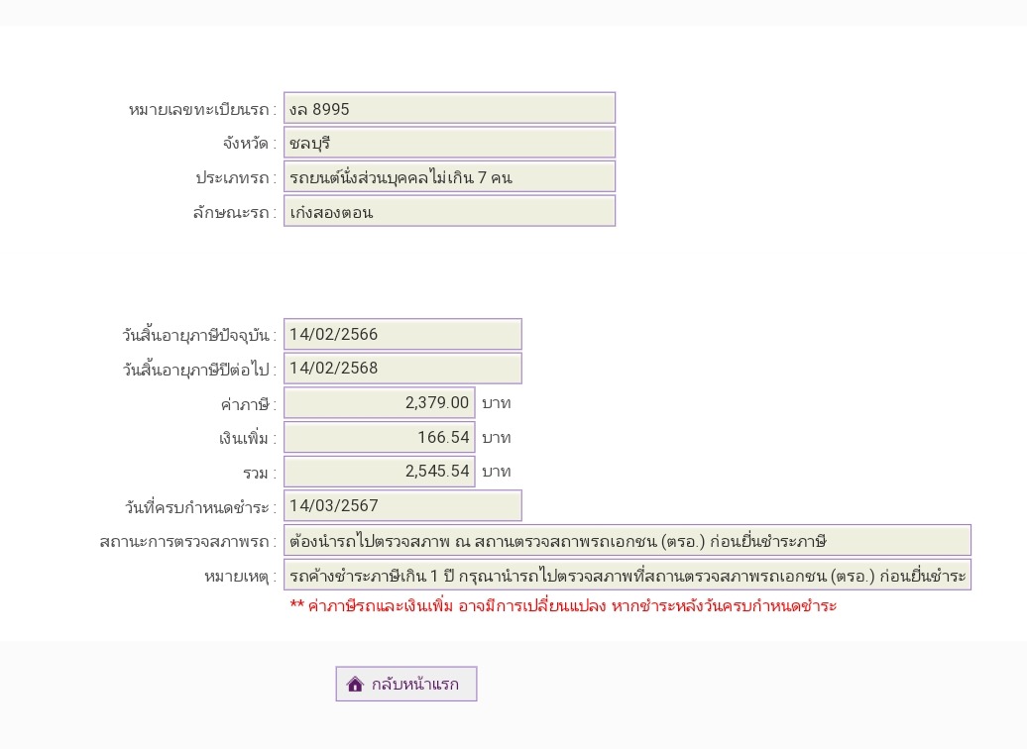Screen dimensions: 1027x749
Task: Click the label ค่าภาษี
Action: click(x=248, y=404)
